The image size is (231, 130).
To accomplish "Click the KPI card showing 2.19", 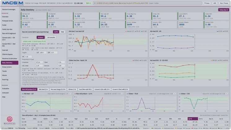I will point(60,16).
